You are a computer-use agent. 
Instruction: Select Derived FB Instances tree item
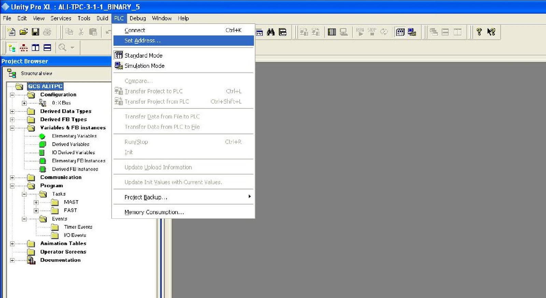(75, 169)
